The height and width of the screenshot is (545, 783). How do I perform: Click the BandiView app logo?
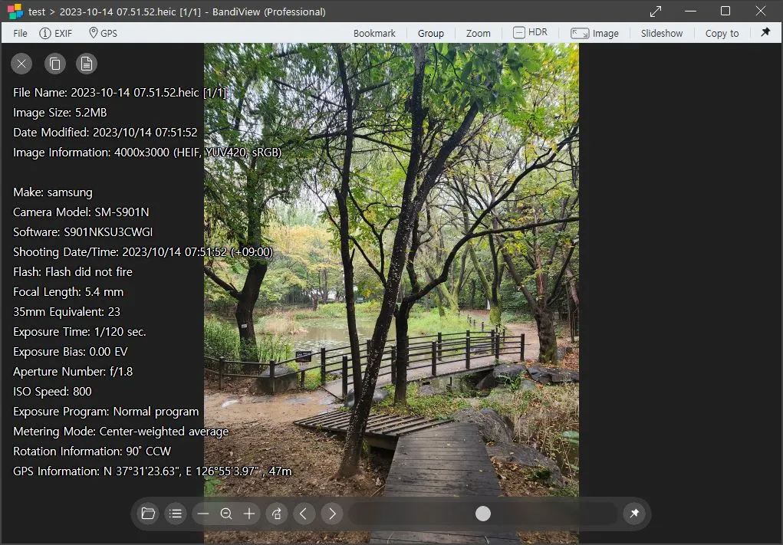[x=15, y=11]
